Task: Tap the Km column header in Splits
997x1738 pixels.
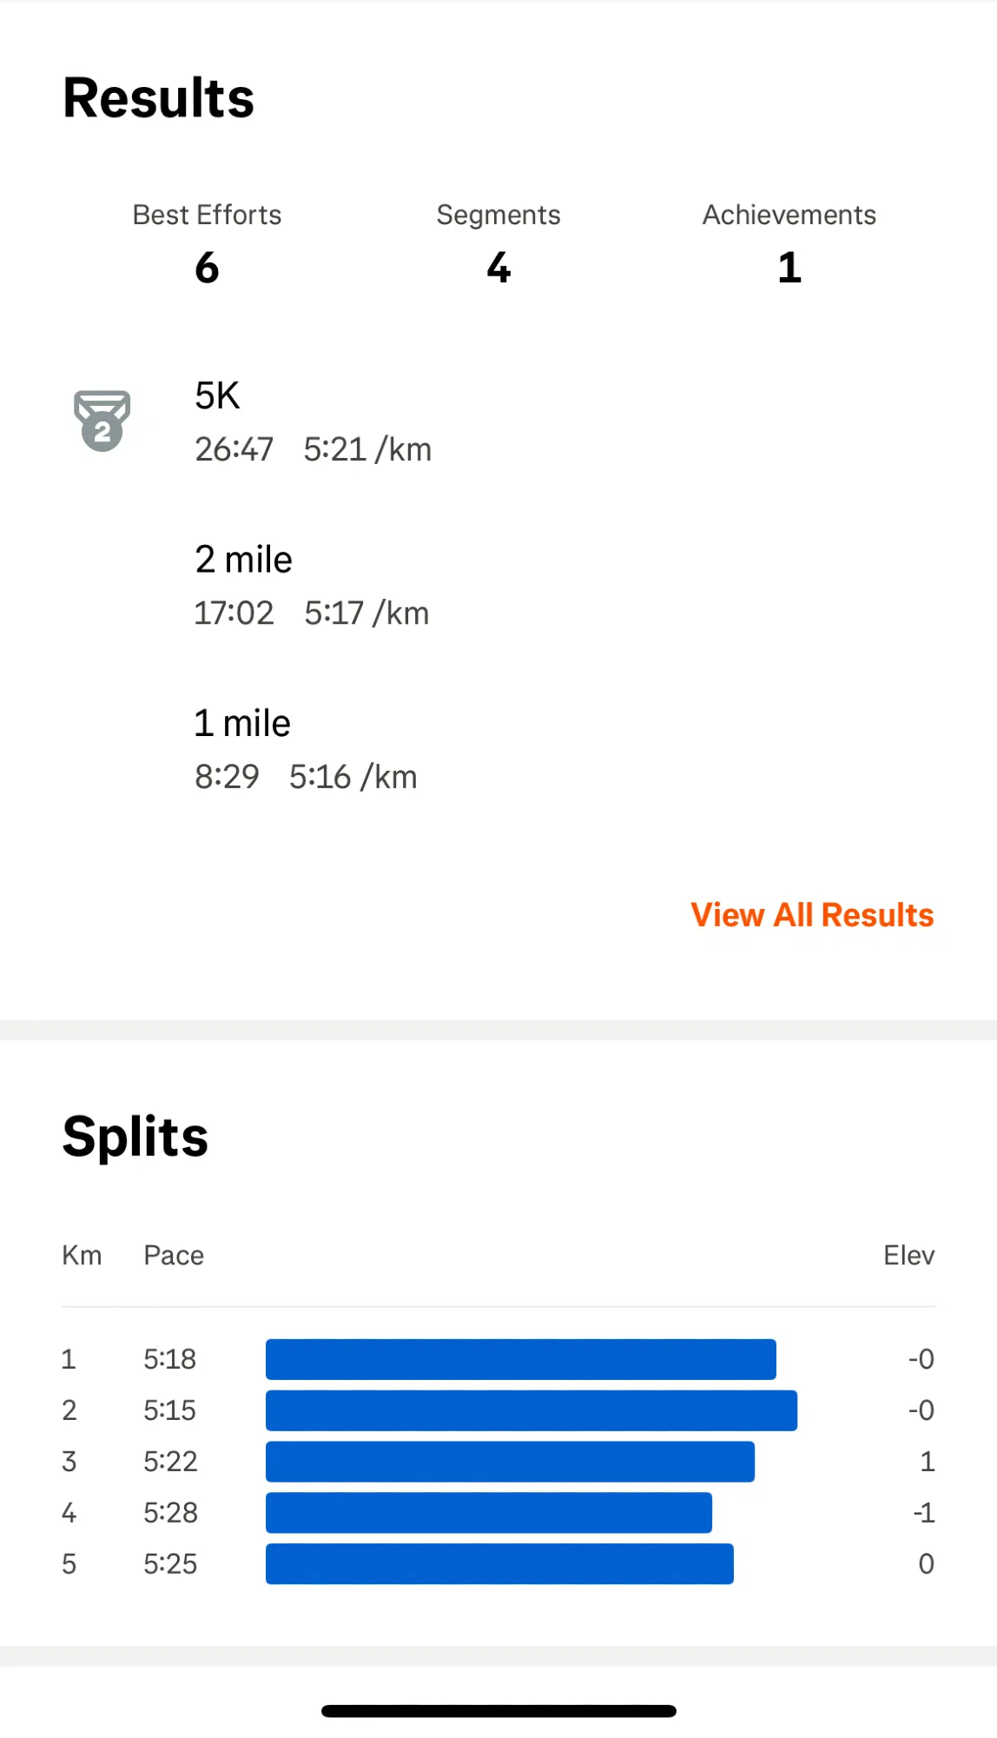Action: tap(82, 1256)
